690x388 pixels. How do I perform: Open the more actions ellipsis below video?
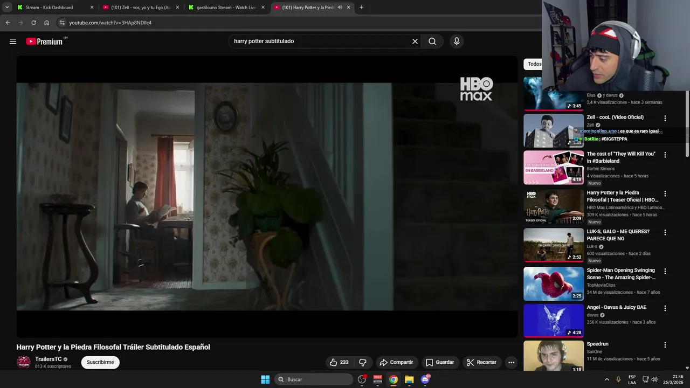[511, 362]
